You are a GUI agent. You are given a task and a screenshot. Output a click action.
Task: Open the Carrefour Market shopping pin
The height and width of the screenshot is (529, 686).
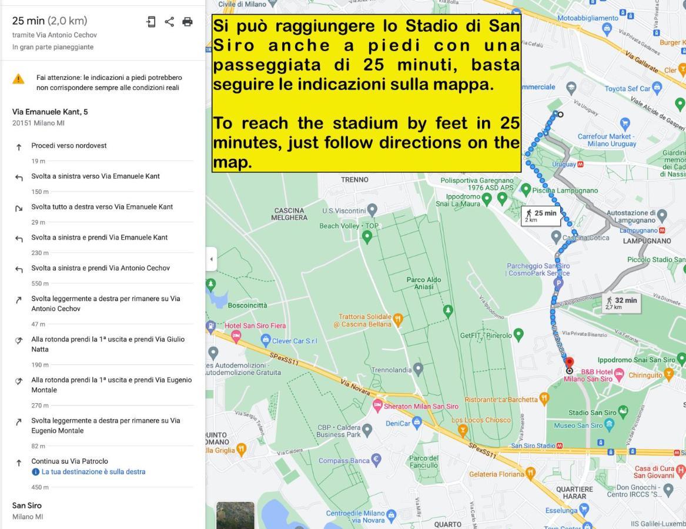click(x=625, y=123)
